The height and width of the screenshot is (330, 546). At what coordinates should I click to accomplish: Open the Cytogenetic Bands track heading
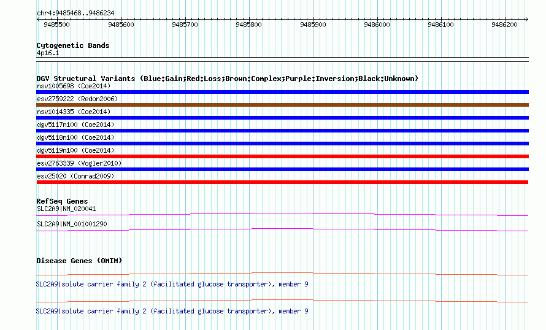tap(73, 45)
